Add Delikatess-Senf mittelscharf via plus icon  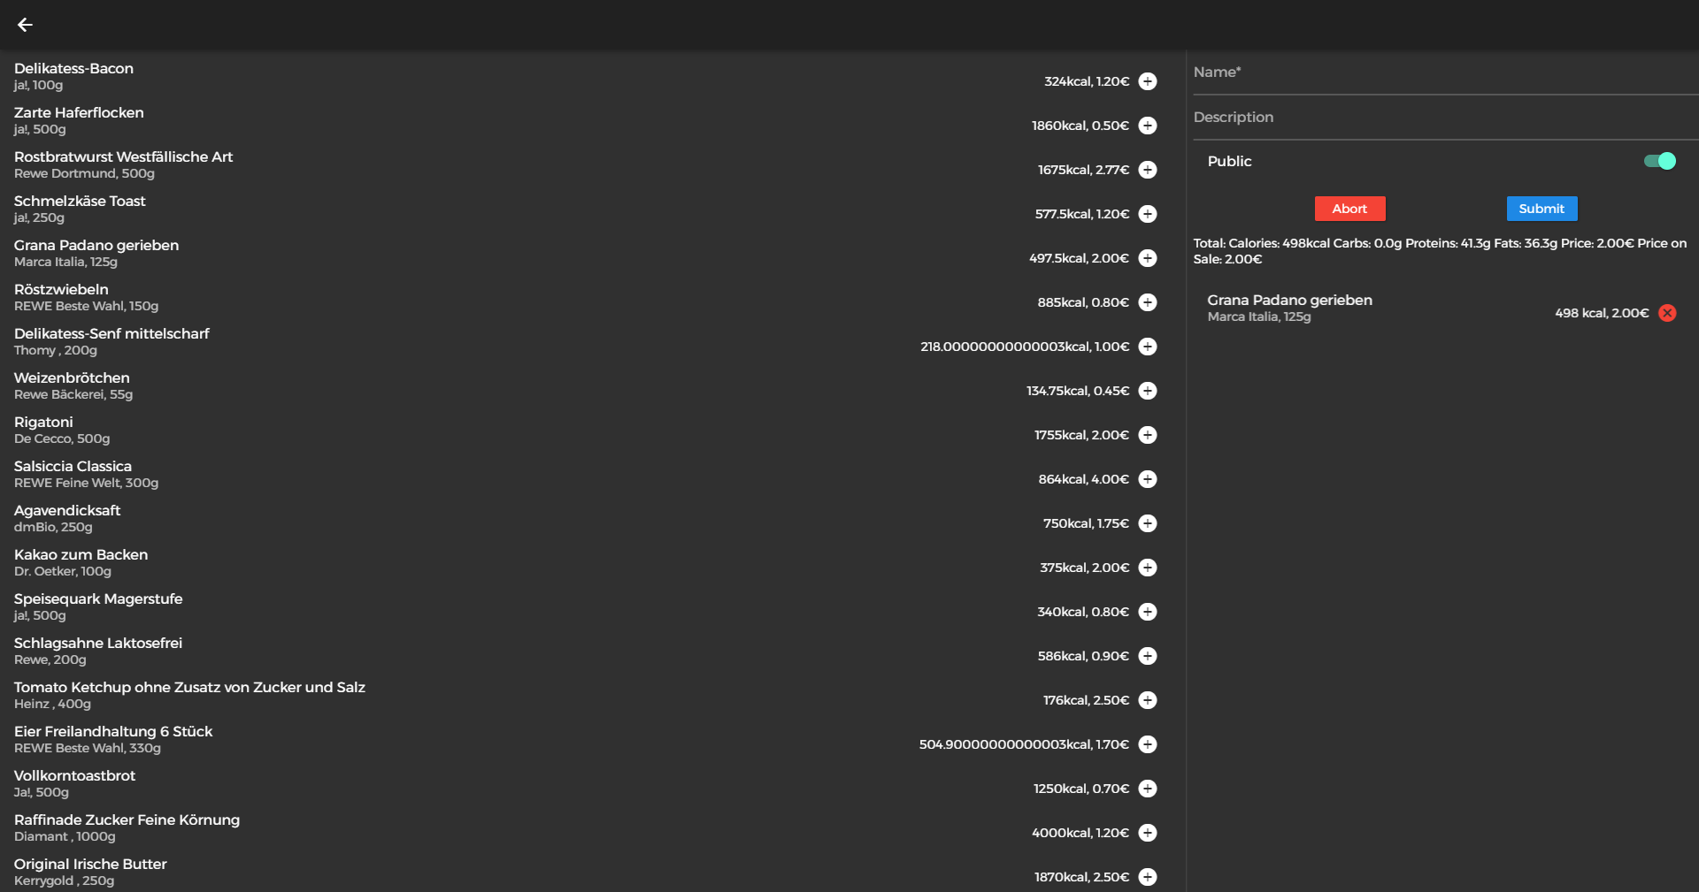coord(1148,347)
